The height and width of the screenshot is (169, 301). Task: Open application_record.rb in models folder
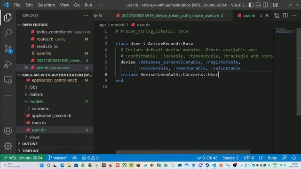coord(51,116)
